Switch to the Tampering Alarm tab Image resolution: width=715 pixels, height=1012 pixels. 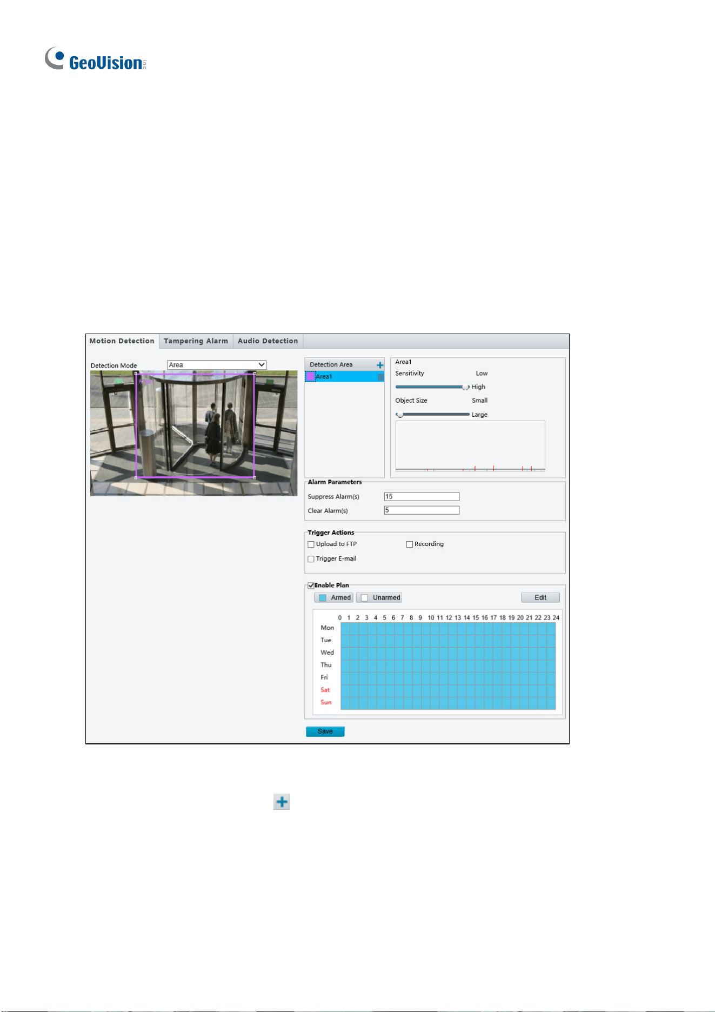[x=196, y=341]
